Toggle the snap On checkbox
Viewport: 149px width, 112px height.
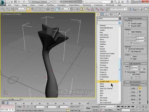point(142,69)
